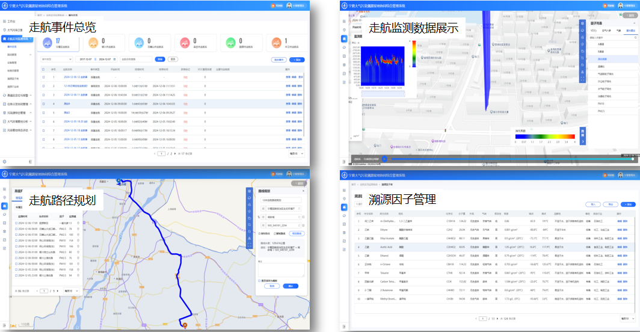Click the 消光系数 rainbow color legend bar

pyautogui.click(x=545, y=137)
